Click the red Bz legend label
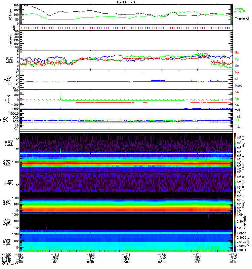This screenshot has height=269, width=252. pos(237,52)
